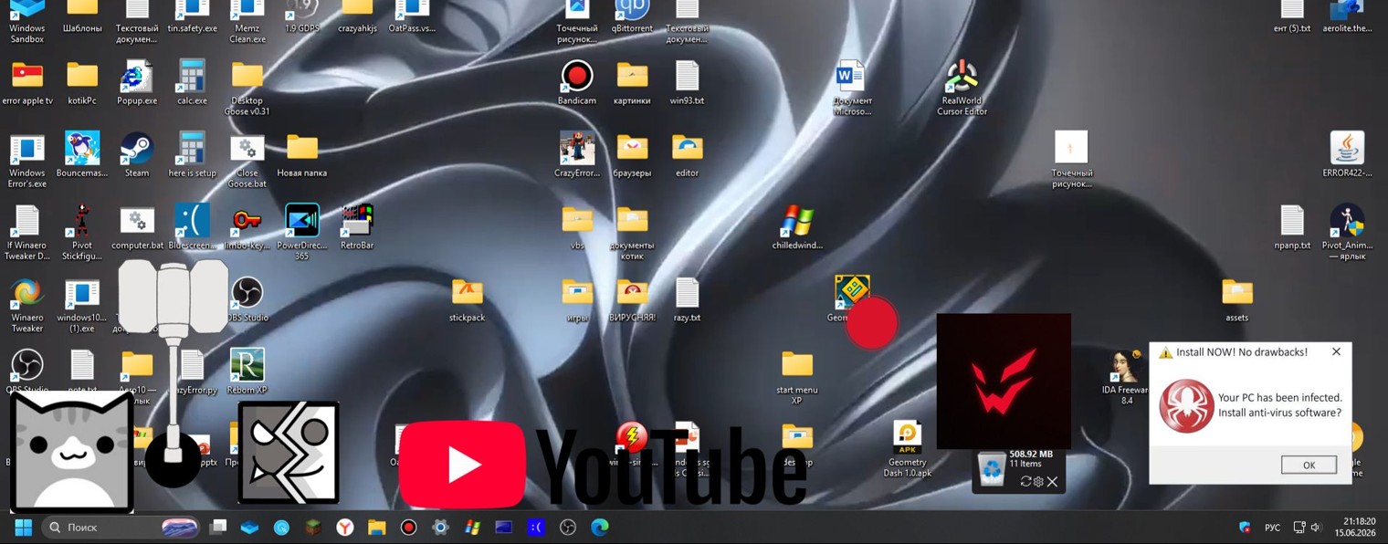Select the Bandicam desktop shortcut
Viewport: 1388px width, 544px height.
(577, 82)
